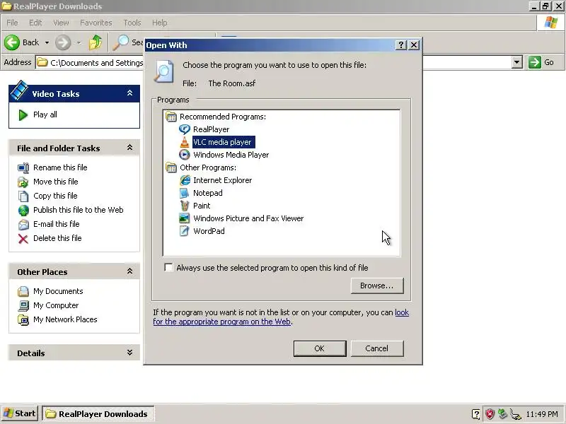This screenshot has width=566, height=424.
Task: Select RealPlayer icon in Recommended Programs
Action: pyautogui.click(x=185, y=129)
